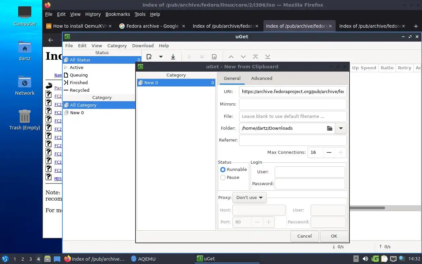Click the New Download toolbar icon in uGet
Screen dimensions: 422x264
pyautogui.click(x=149, y=57)
